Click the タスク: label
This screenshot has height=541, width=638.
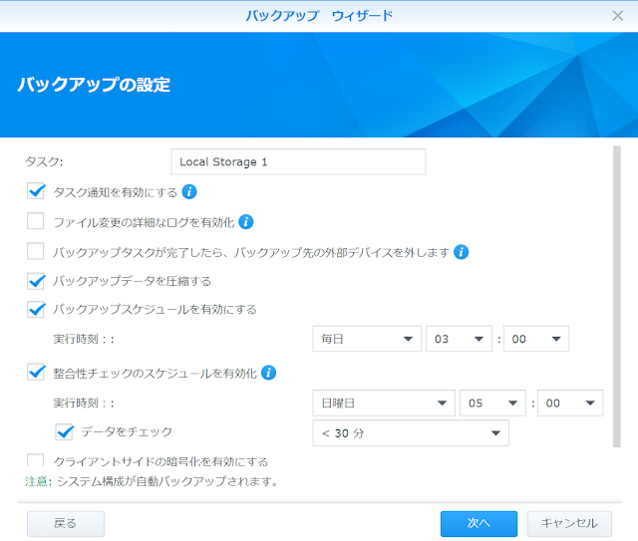click(x=44, y=161)
